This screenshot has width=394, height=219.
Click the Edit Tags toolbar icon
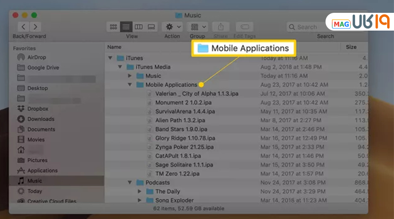245,27
